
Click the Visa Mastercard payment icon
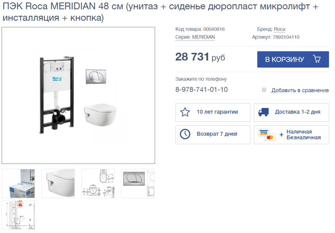tap(267, 135)
